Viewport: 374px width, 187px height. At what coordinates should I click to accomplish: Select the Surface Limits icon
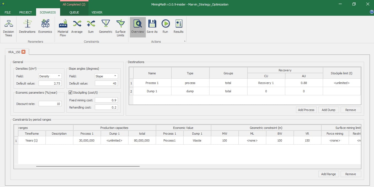click(x=120, y=28)
